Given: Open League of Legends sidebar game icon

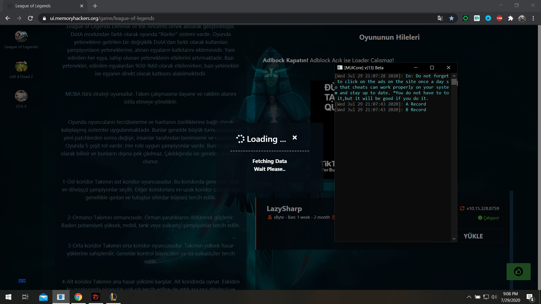Looking at the screenshot, I should [21, 36].
